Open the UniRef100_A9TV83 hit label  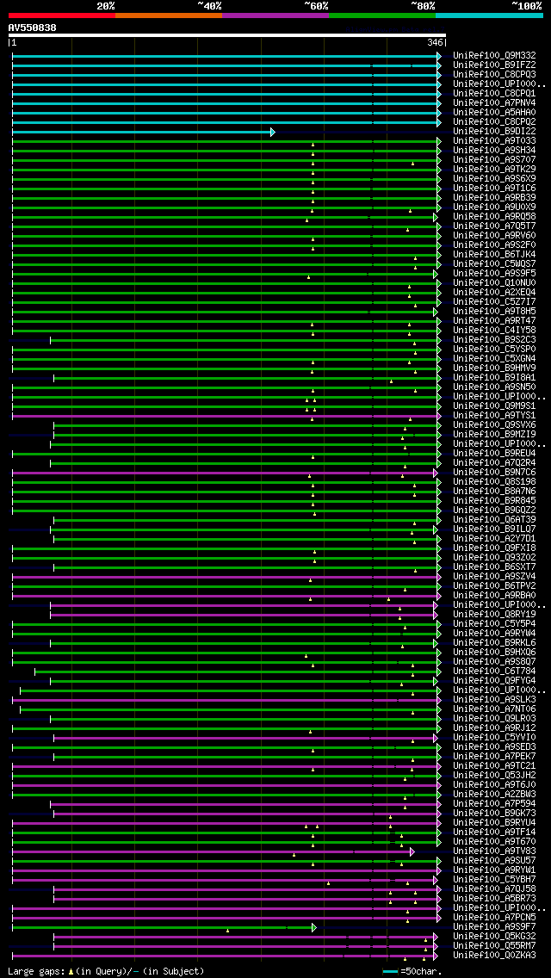pyautogui.click(x=495, y=851)
